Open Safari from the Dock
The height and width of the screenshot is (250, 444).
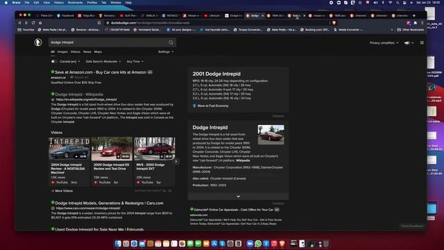point(134,244)
